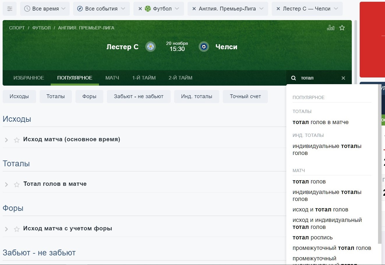Click the Тоталы category button
This screenshot has height=265, width=385.
click(x=56, y=96)
